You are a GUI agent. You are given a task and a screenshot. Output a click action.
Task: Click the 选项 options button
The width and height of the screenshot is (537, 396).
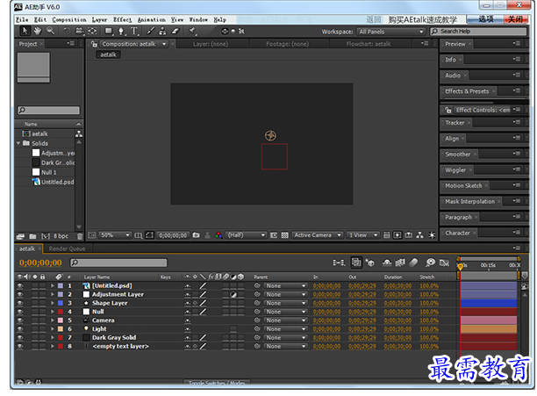485,19
